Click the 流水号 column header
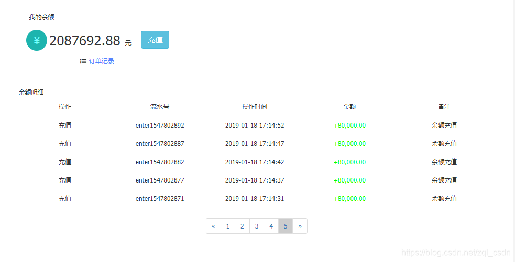This screenshot has height=262, width=515. pos(160,107)
